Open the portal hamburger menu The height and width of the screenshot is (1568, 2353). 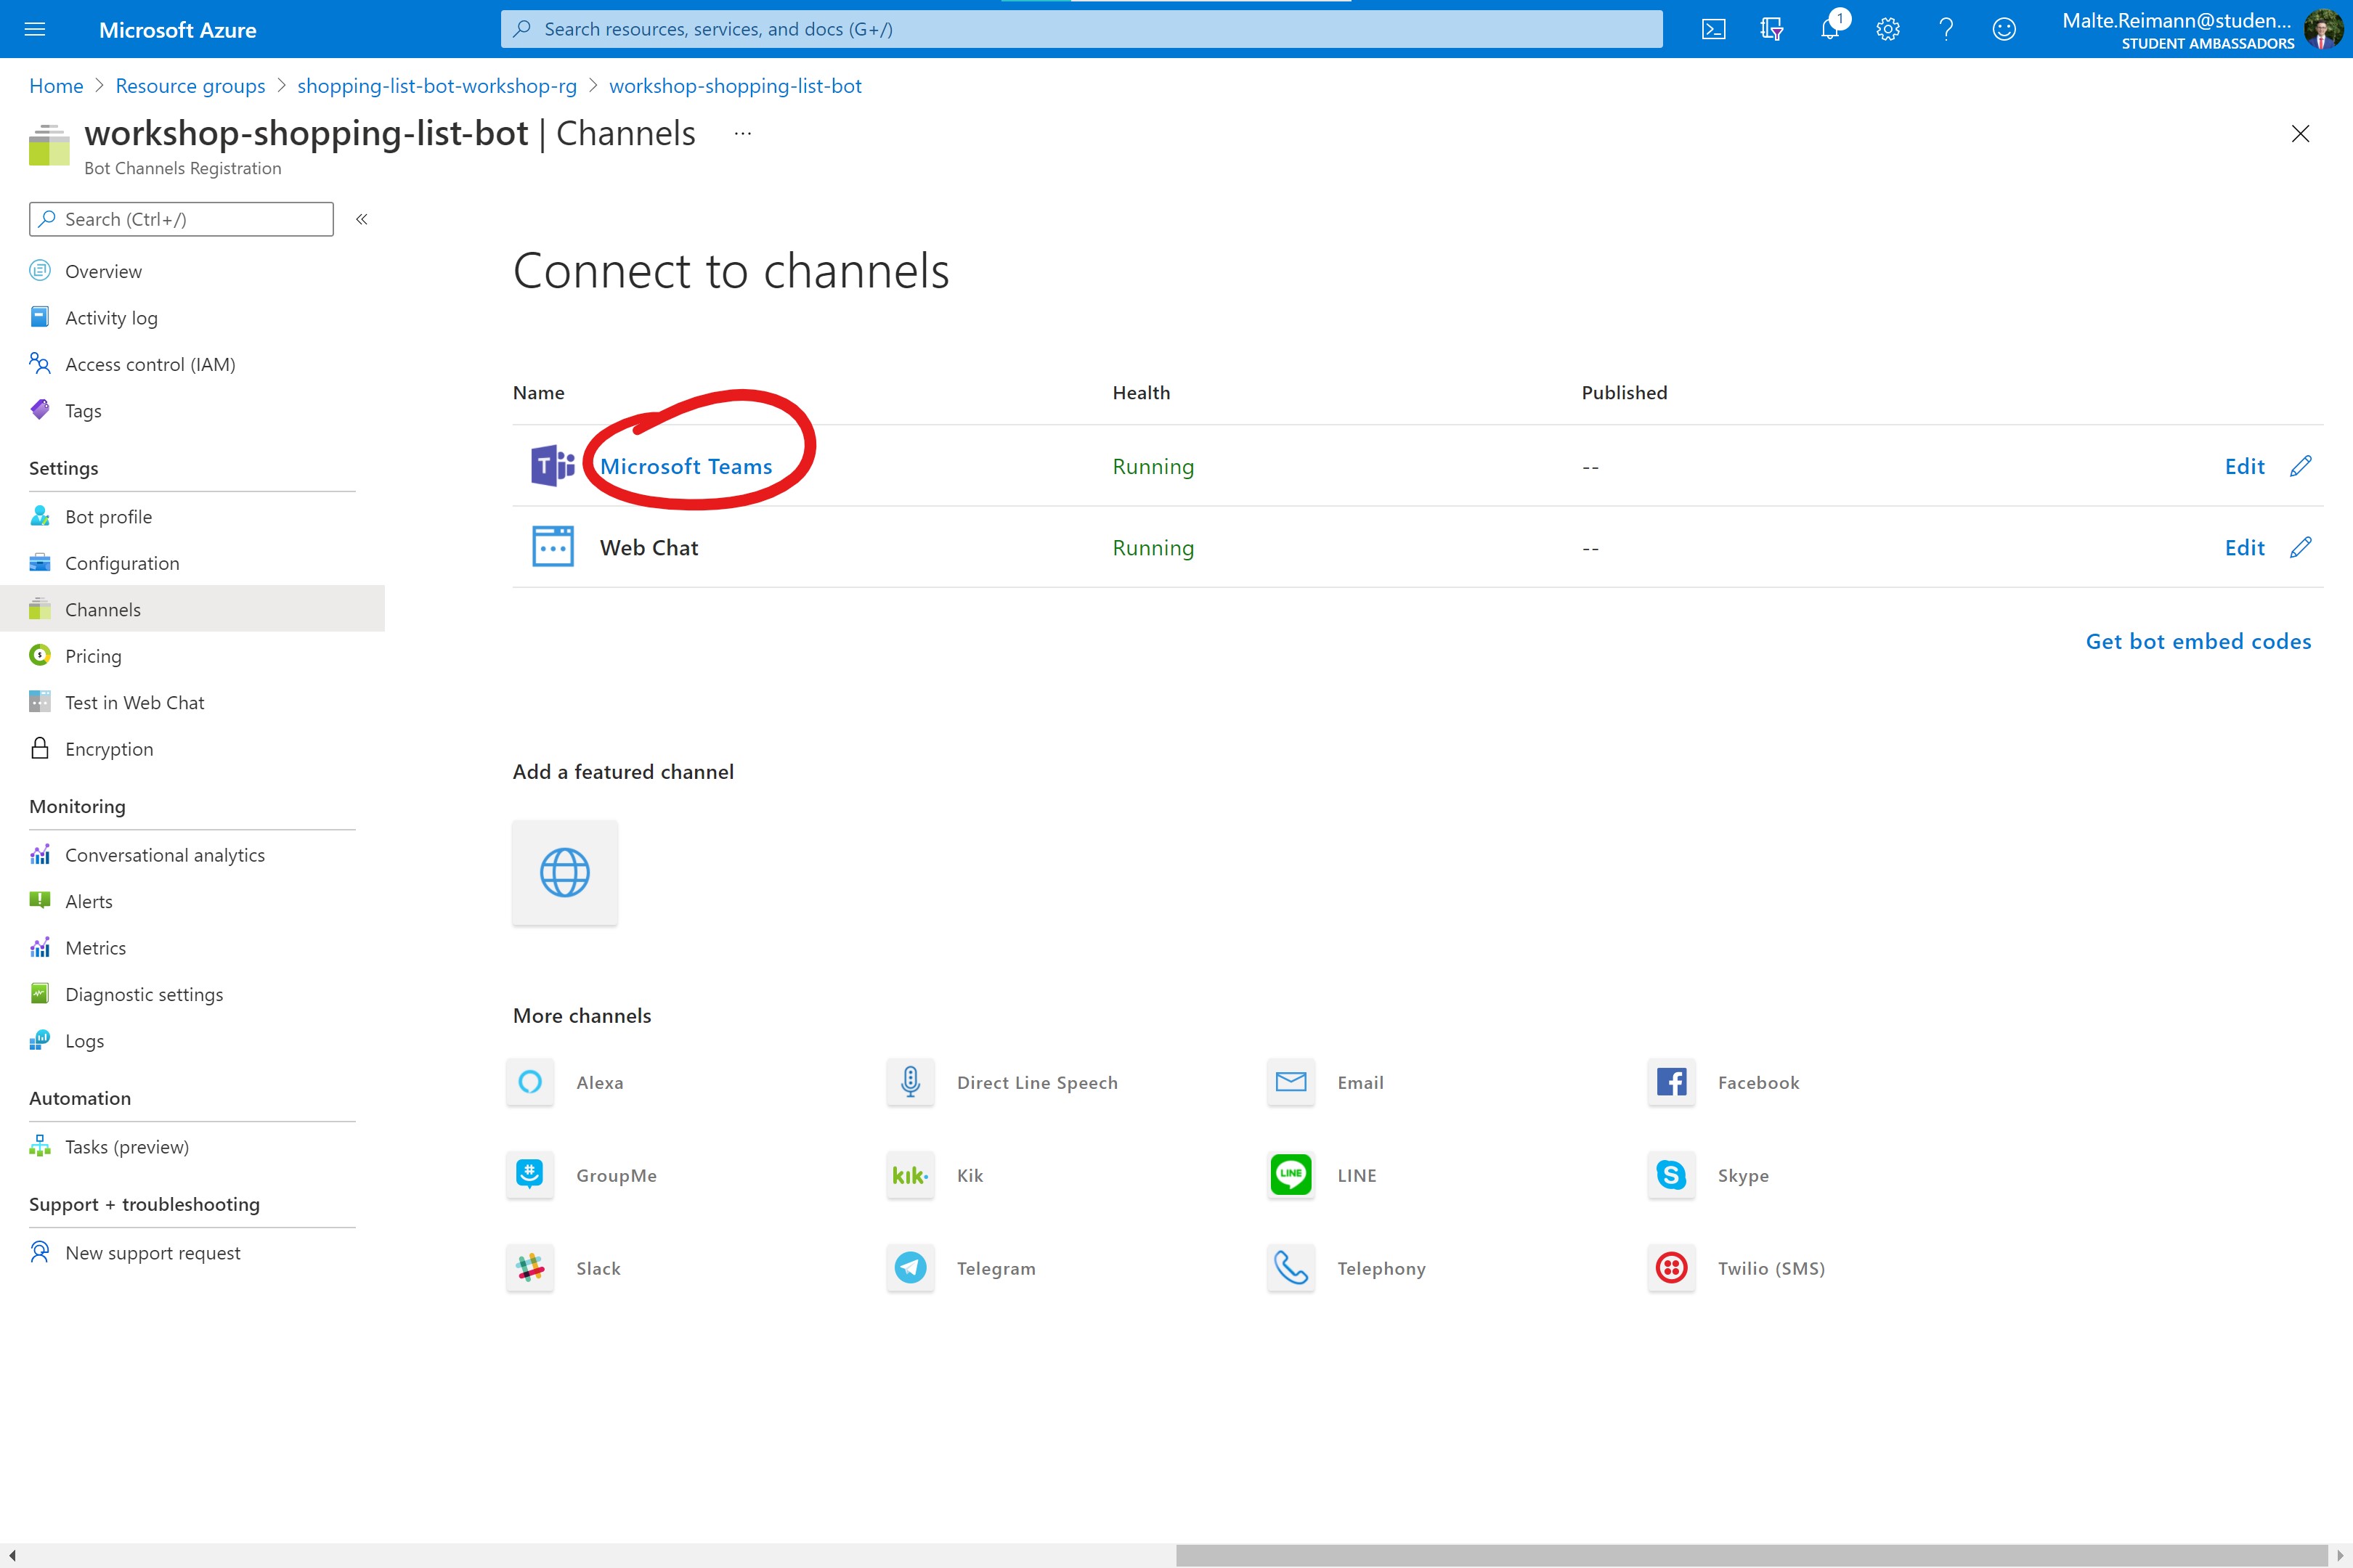coord(35,29)
